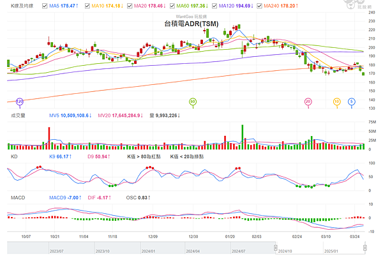Viewport: 383px width, 256px height.
Task: Click 2023/10 in the range navigator
Action: (103, 252)
